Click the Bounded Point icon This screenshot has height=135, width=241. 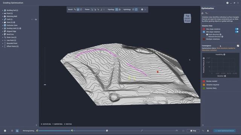[x=5, y=43]
